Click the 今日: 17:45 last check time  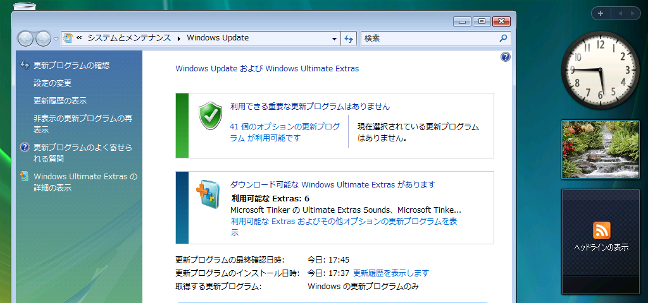(x=328, y=259)
